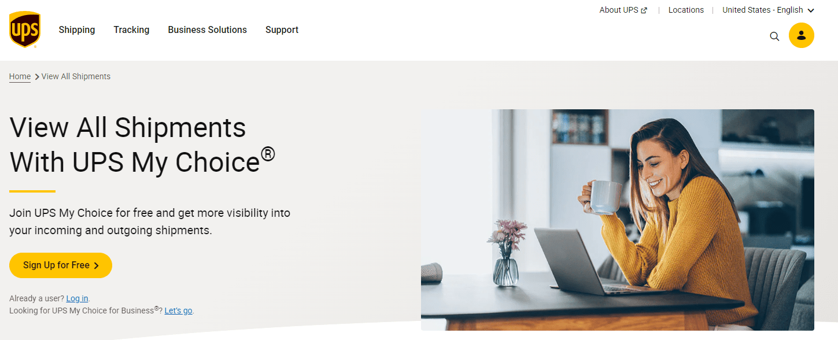The image size is (838, 340).
Task: Click the Sign Up for Free button
Action: 61,265
